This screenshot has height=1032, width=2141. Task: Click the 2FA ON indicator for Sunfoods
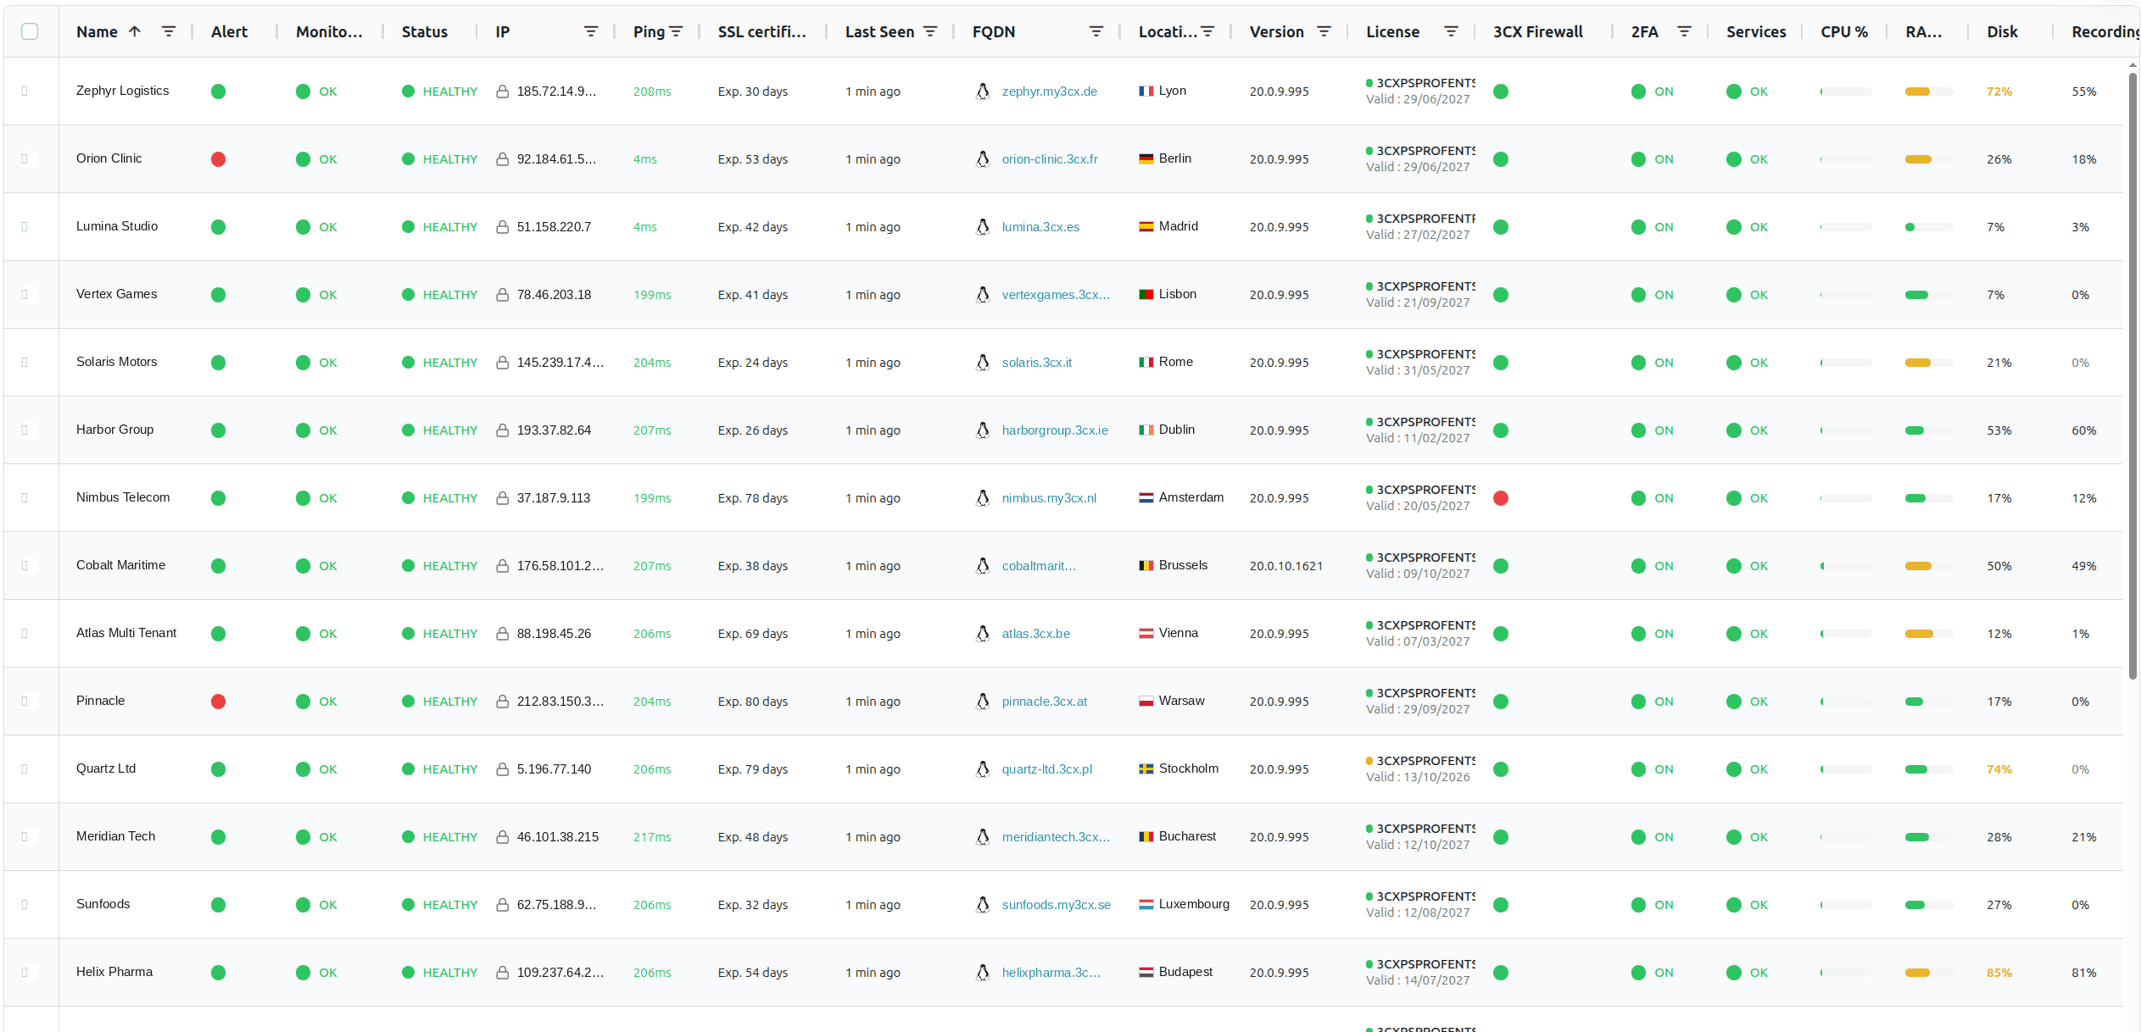1653,905
